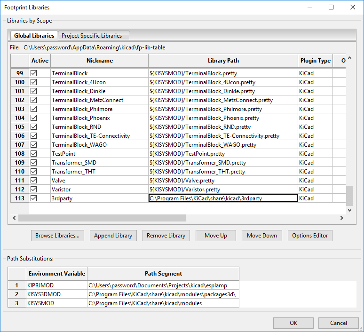Toggle Active checkbox for TerminalBlock row 99

pyautogui.click(x=34, y=73)
